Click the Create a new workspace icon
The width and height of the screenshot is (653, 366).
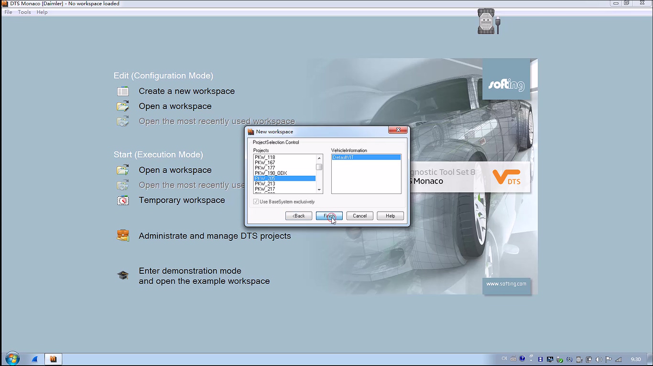(123, 91)
